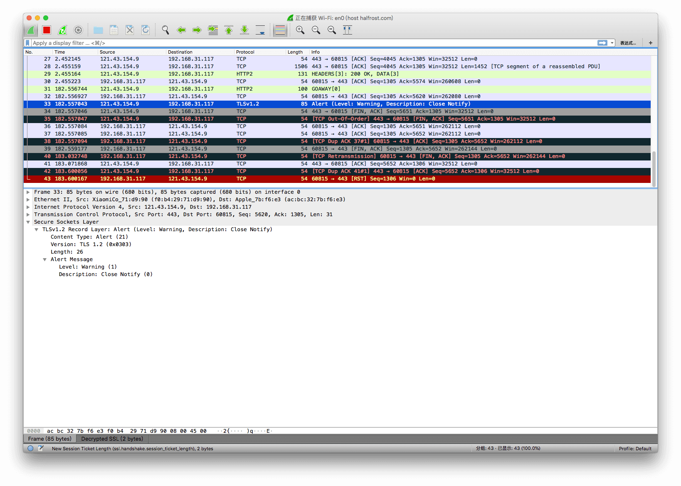Zoom out on packet text
Screen dimensions: 681x486
tap(316, 30)
